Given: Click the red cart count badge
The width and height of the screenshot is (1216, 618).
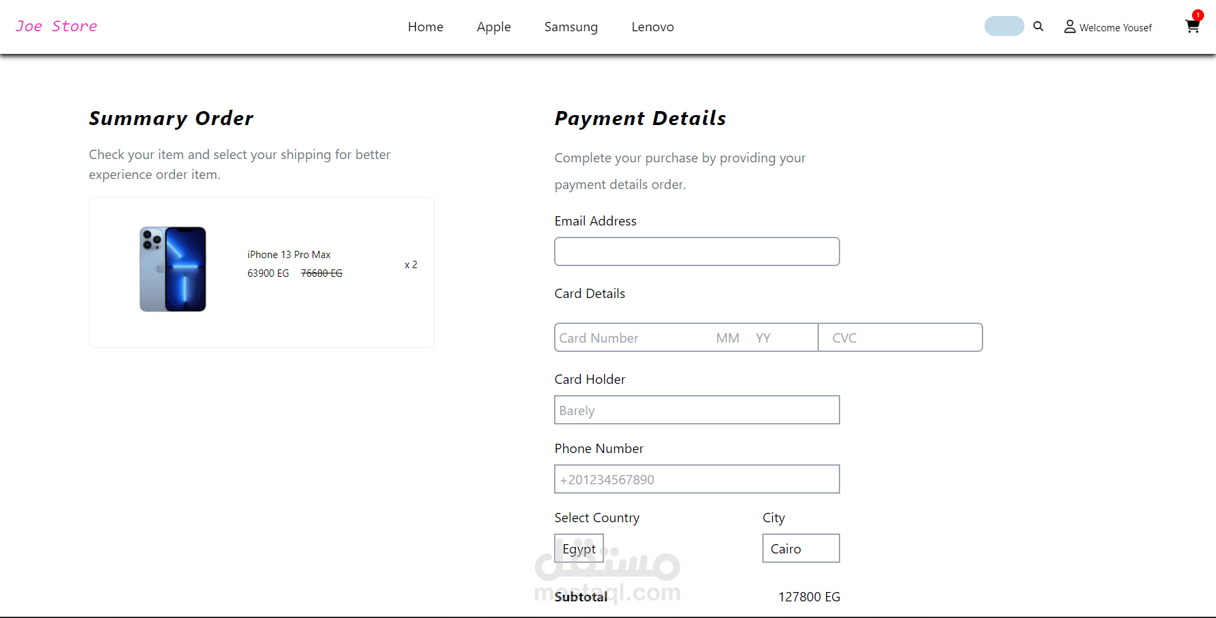Looking at the screenshot, I should pos(1198,15).
